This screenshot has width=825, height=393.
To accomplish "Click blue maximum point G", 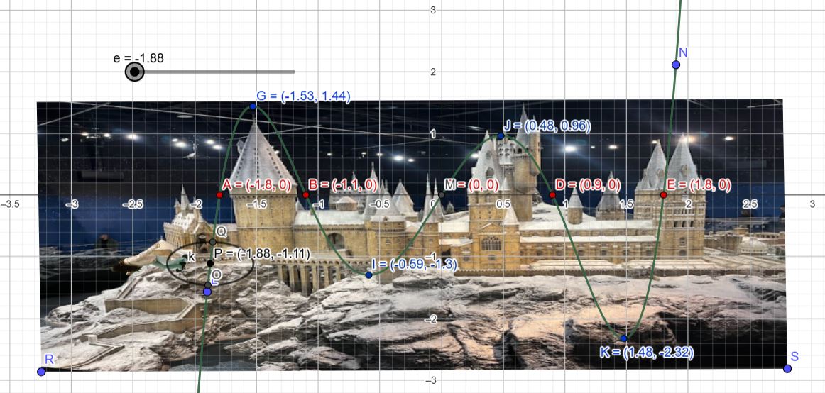I will [253, 106].
